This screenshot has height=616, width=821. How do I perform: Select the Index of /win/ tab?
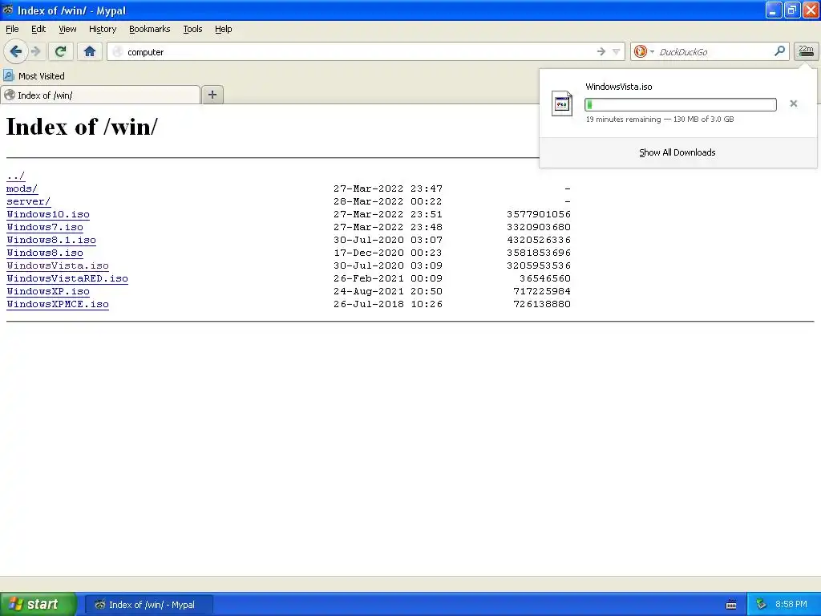click(x=100, y=95)
